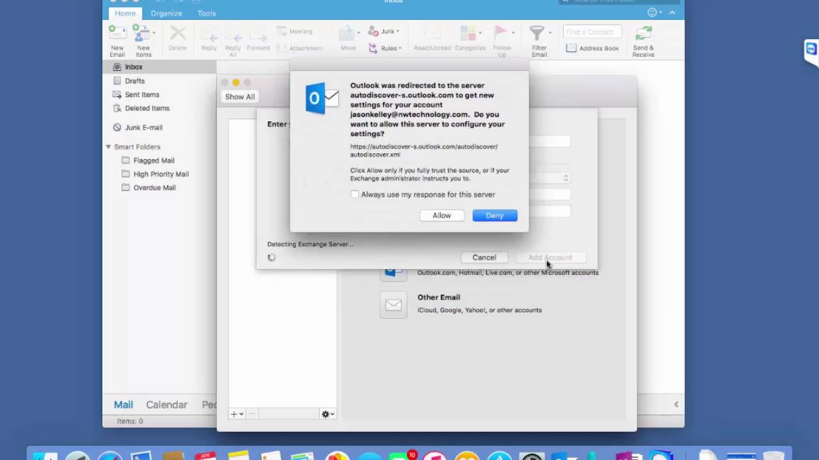This screenshot has width=819, height=460.
Task: Click Cancel in account sheet
Action: pyautogui.click(x=484, y=257)
